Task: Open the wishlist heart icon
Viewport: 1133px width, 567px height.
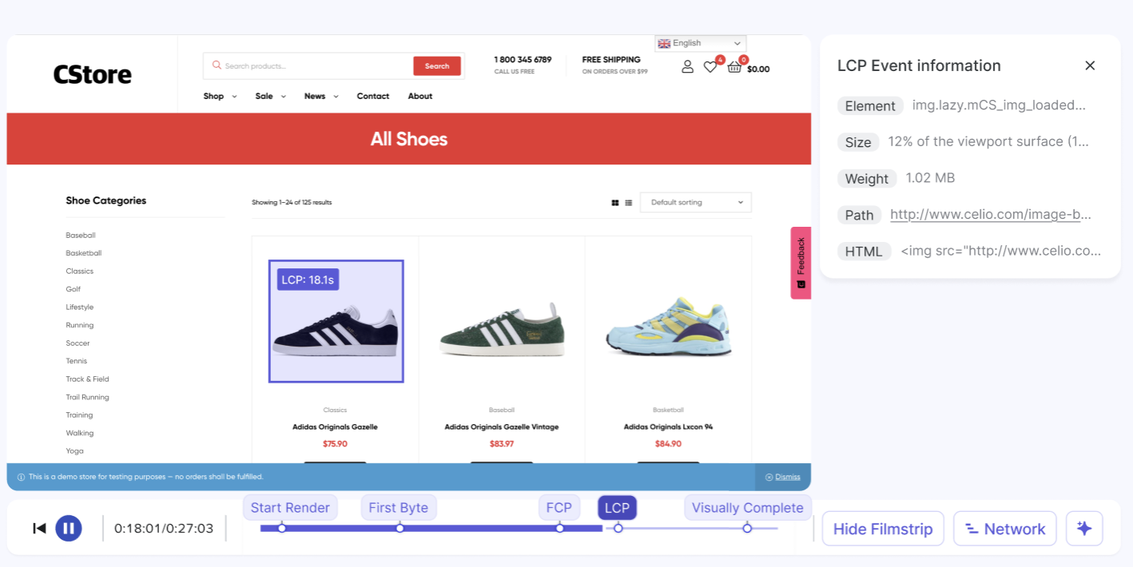Action: [710, 67]
